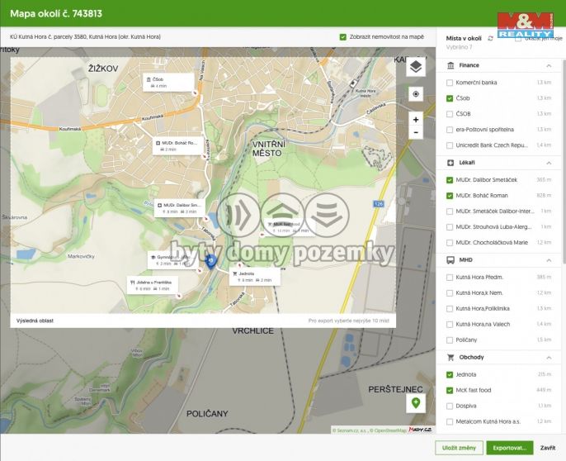Viewport: 566px width, 461px height.
Task: Zoom out on the map
Action: 416,132
